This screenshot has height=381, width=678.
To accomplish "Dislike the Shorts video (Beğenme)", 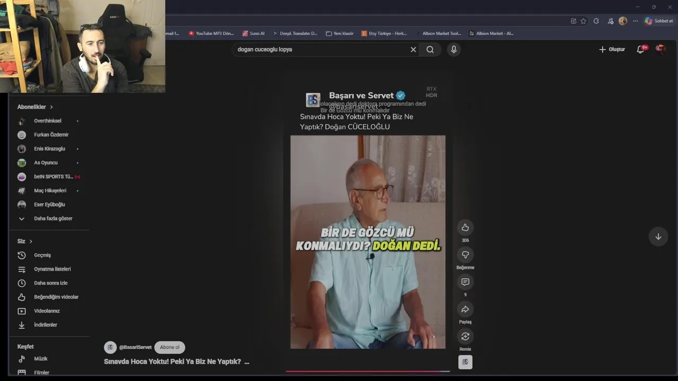I will pyautogui.click(x=465, y=255).
